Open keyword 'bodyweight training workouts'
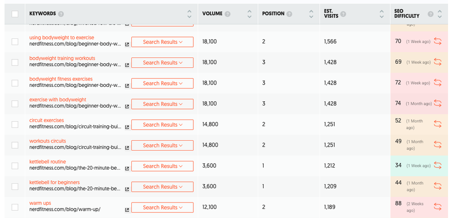 pyautogui.click(x=62, y=58)
